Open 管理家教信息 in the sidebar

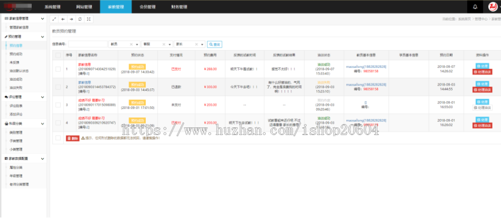point(19,28)
